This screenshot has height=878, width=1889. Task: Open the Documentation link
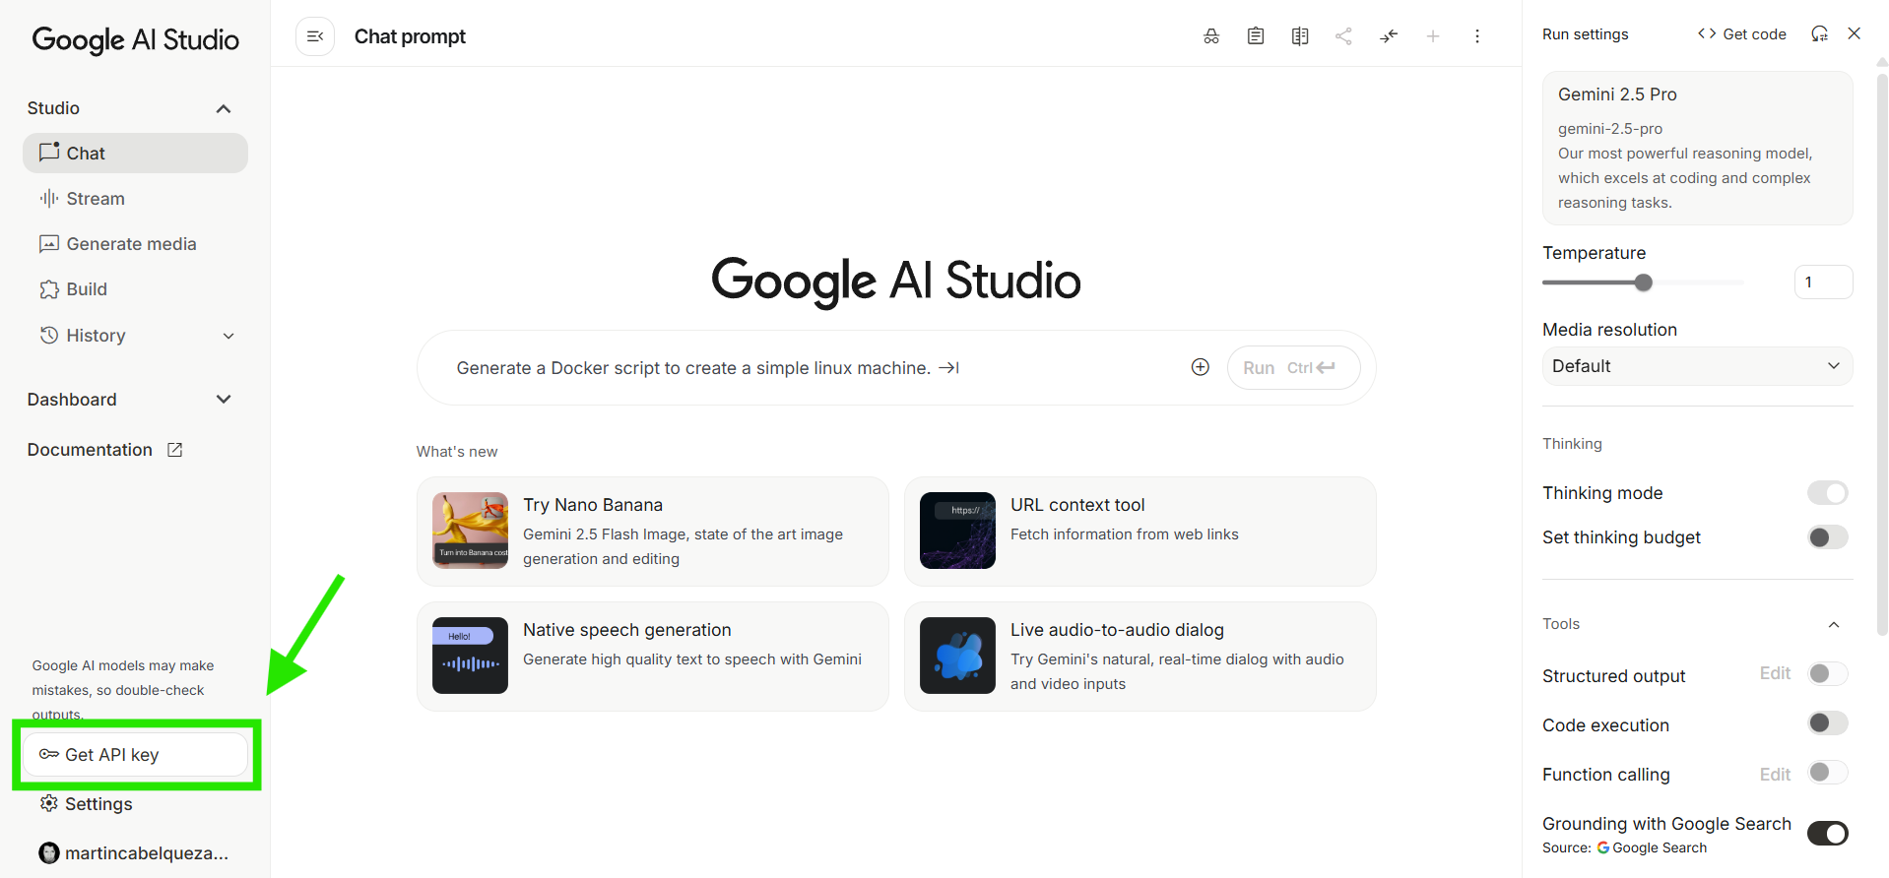click(x=105, y=450)
